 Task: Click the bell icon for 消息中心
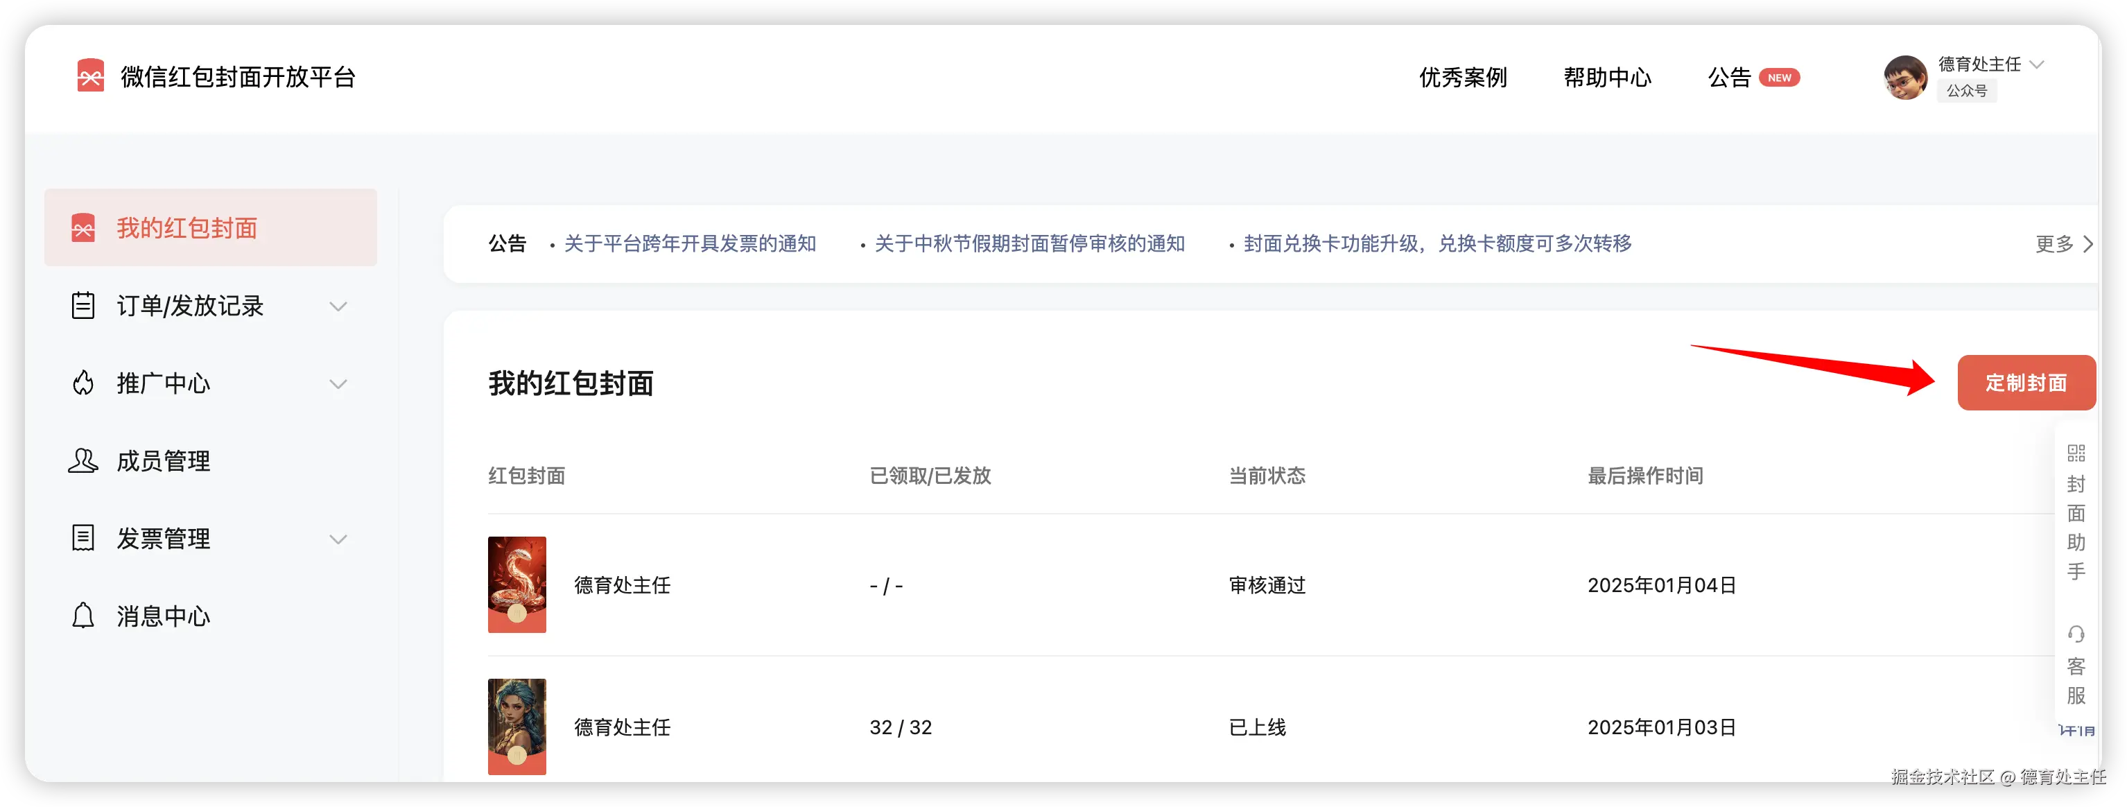(83, 616)
